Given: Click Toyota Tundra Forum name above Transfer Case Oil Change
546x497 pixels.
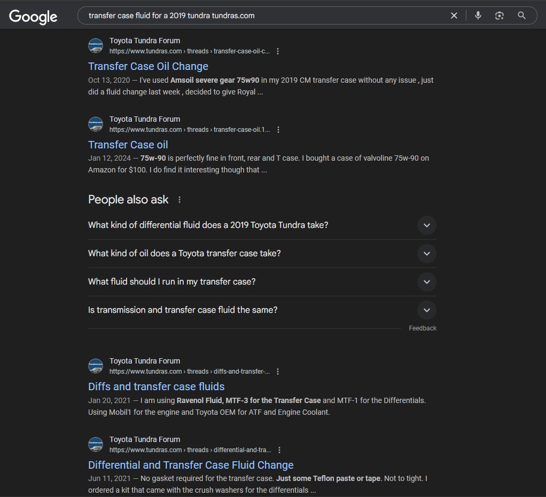Looking at the screenshot, I should tap(144, 41).
